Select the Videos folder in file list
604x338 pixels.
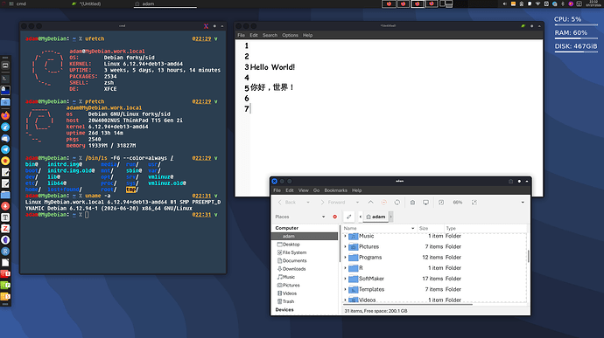[x=434, y=300]
